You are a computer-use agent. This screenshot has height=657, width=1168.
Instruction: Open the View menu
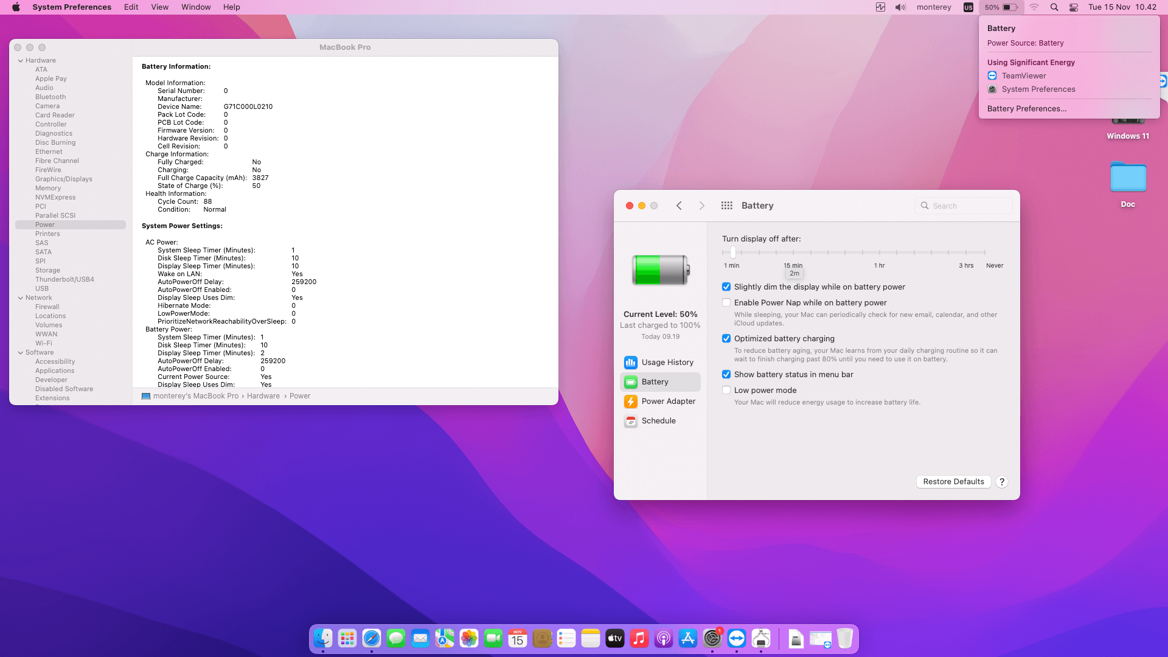pyautogui.click(x=160, y=7)
